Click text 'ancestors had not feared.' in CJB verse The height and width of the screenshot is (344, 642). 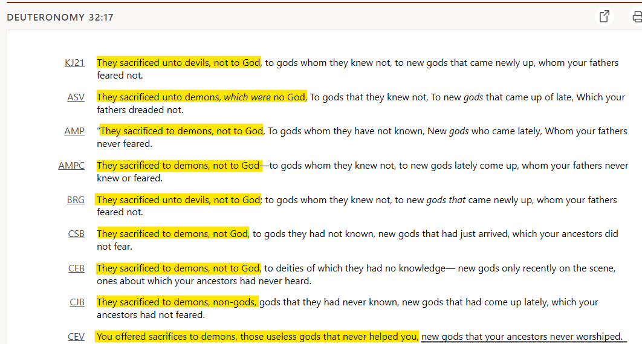click(151, 315)
